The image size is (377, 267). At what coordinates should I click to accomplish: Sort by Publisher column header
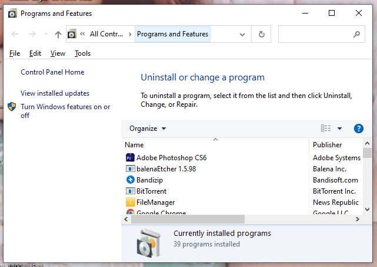pos(336,145)
